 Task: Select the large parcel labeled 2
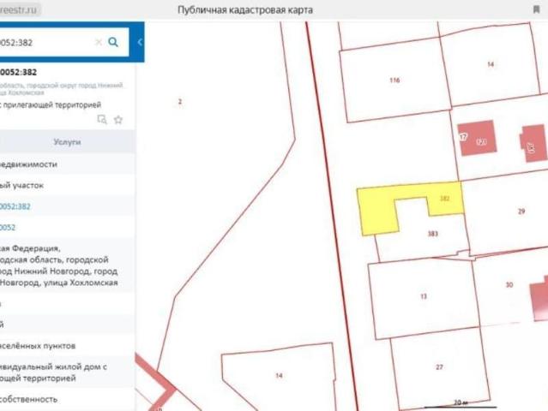point(179,102)
